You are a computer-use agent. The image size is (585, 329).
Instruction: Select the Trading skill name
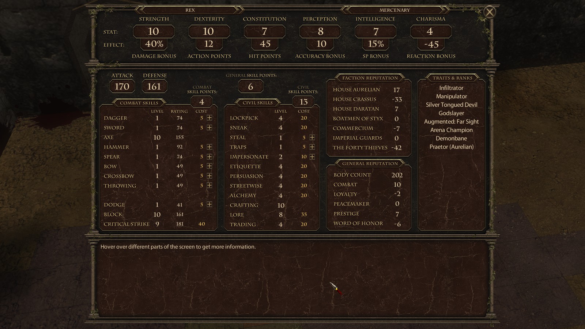(243, 224)
